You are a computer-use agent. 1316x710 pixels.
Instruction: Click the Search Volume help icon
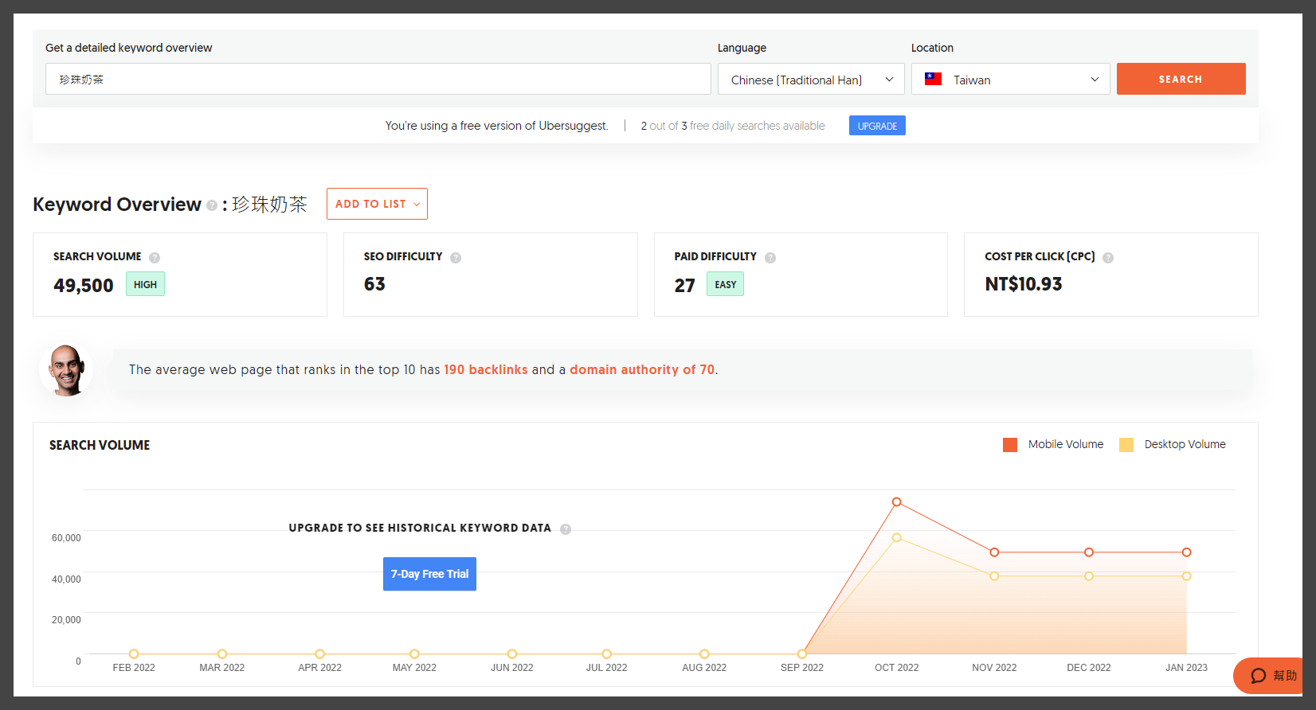pos(155,258)
